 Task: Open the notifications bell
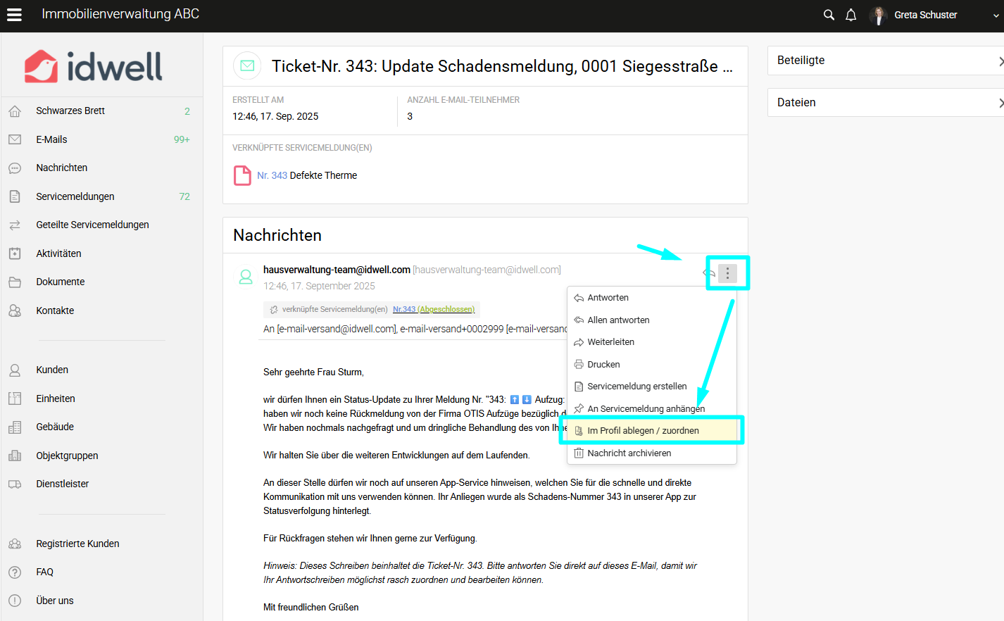click(x=851, y=15)
